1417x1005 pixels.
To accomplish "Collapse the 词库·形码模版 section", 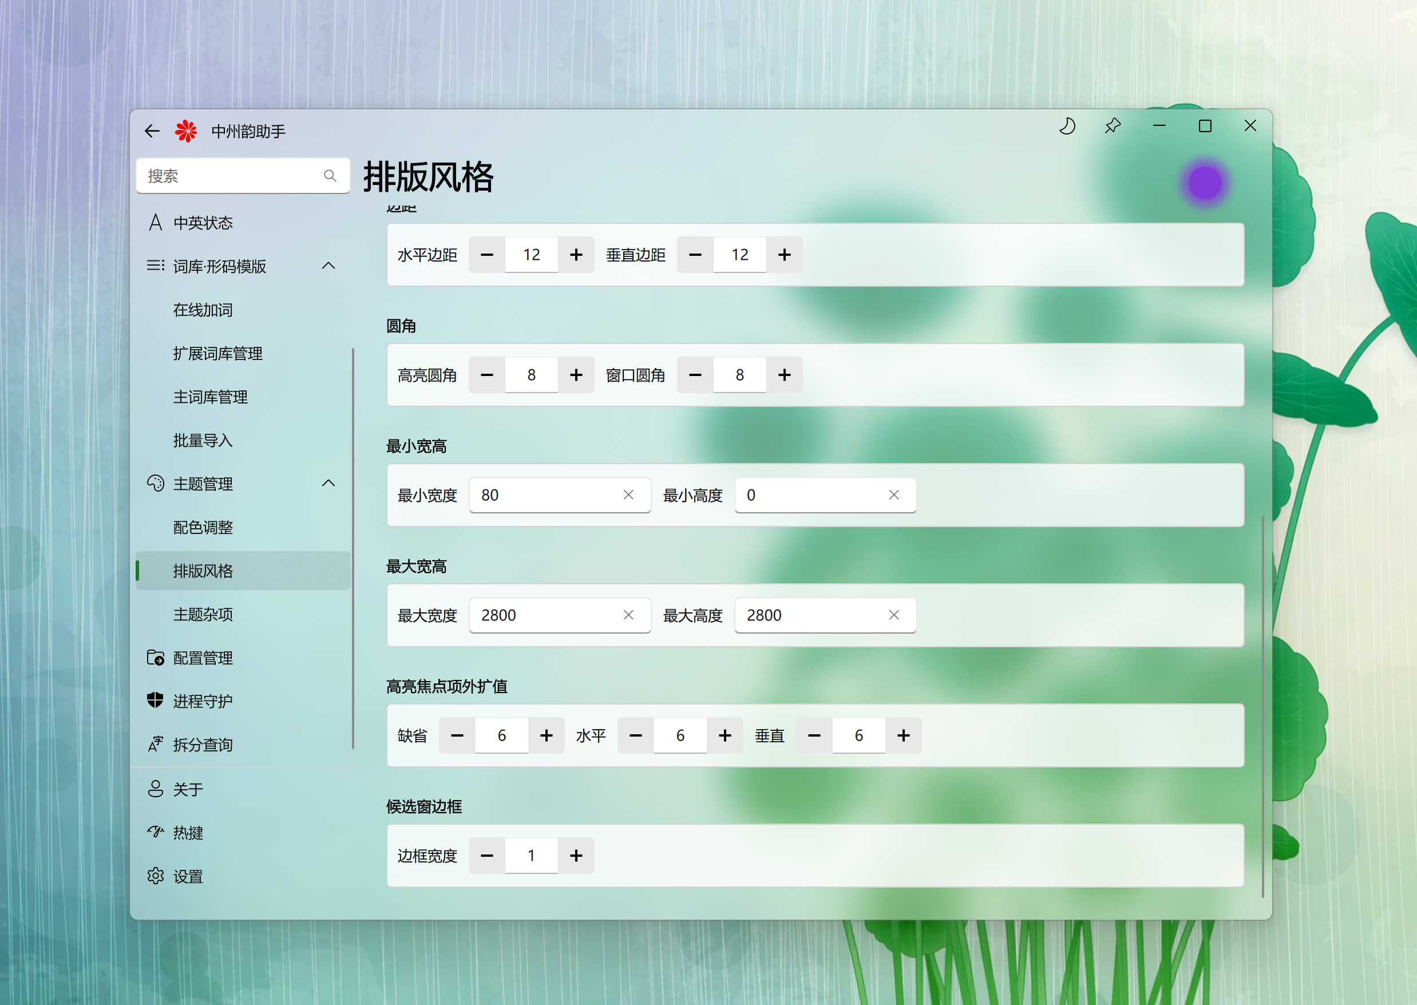I will pos(328,266).
